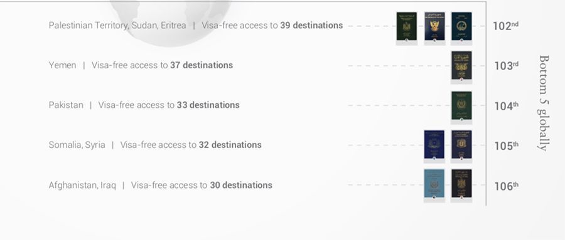Click the Pakistan country text
The image size is (565, 240).
pos(66,105)
